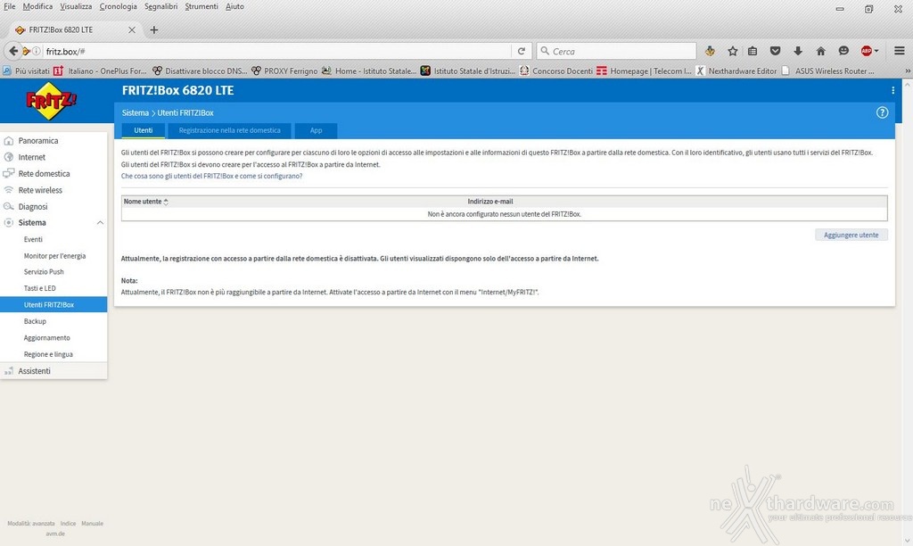Click the Modalità: avanzata footer link
Viewport: 913px width, 546px height.
[31, 524]
